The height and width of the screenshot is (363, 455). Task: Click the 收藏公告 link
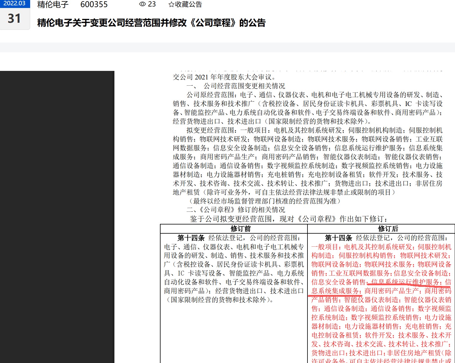188,4
